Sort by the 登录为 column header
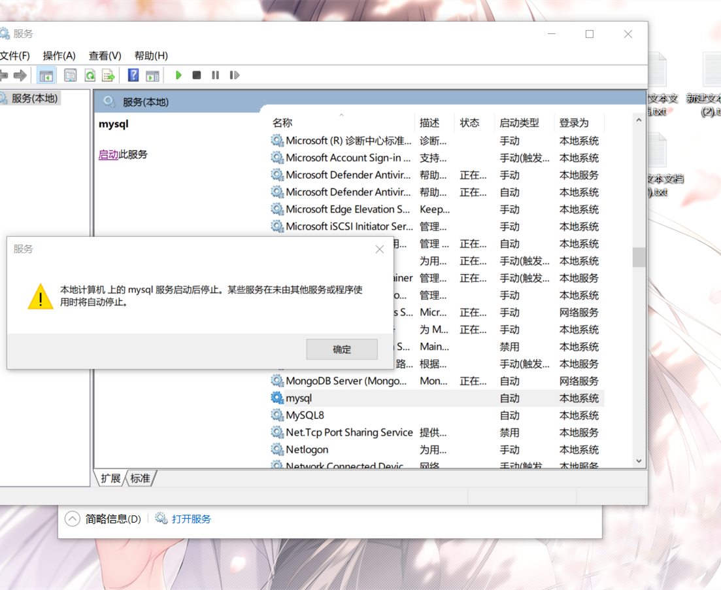Image resolution: width=721 pixels, height=590 pixels. coord(579,123)
